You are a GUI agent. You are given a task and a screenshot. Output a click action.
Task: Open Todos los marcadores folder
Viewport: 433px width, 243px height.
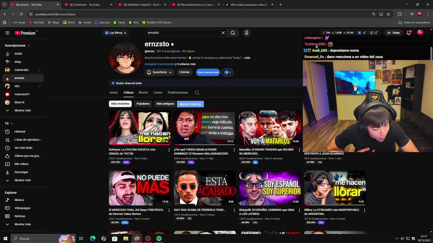tap(414, 23)
